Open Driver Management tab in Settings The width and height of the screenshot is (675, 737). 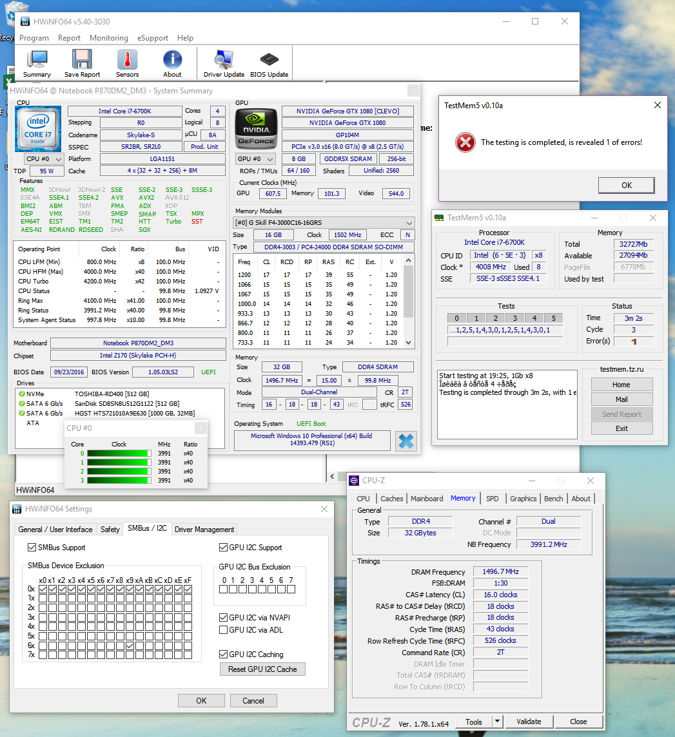point(204,530)
